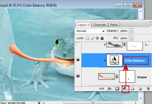Switch to the Paths tab
Viewport: 152px width, 104px height.
(114, 25)
